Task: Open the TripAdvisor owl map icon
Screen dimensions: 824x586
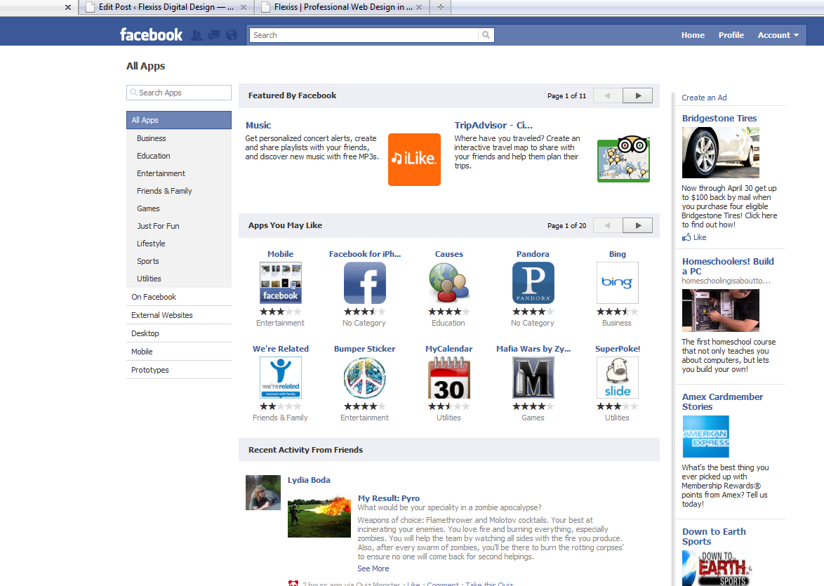Action: coord(623,159)
